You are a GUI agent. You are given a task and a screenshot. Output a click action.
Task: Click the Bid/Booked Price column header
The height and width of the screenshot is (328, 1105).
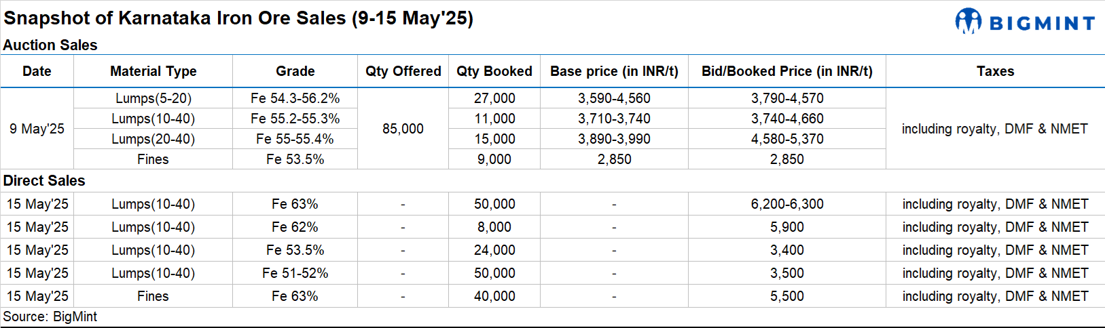point(786,71)
